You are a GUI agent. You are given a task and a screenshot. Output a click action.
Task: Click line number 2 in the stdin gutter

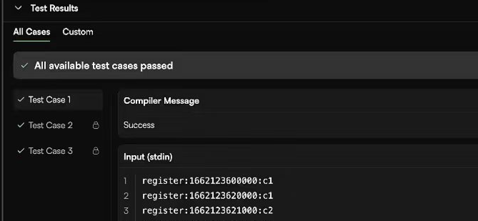click(126, 196)
